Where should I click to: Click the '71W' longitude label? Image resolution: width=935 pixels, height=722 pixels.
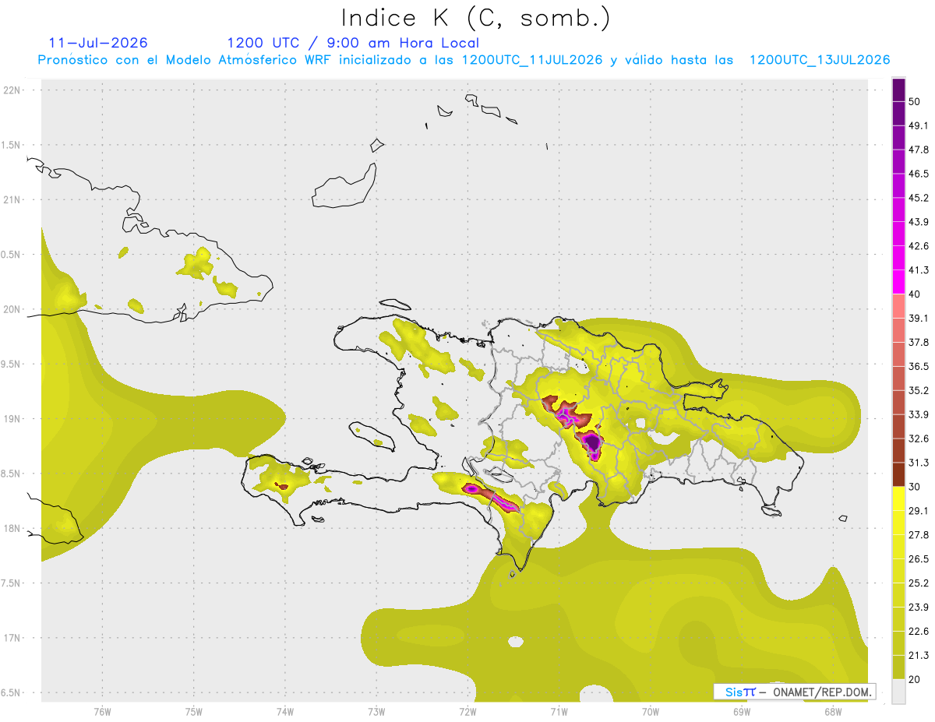point(559,713)
